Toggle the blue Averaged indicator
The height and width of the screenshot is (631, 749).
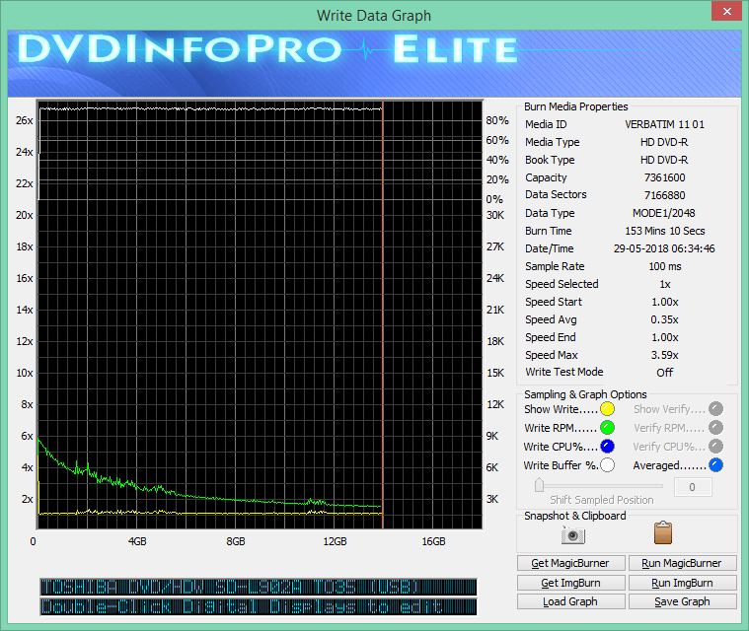coord(715,465)
